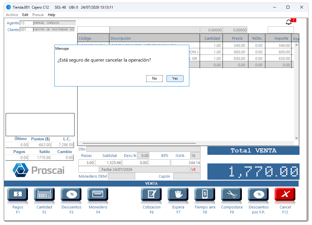Select the Cantidad F2 calculator icon
The width and height of the screenshot is (312, 225).
pos(44,194)
